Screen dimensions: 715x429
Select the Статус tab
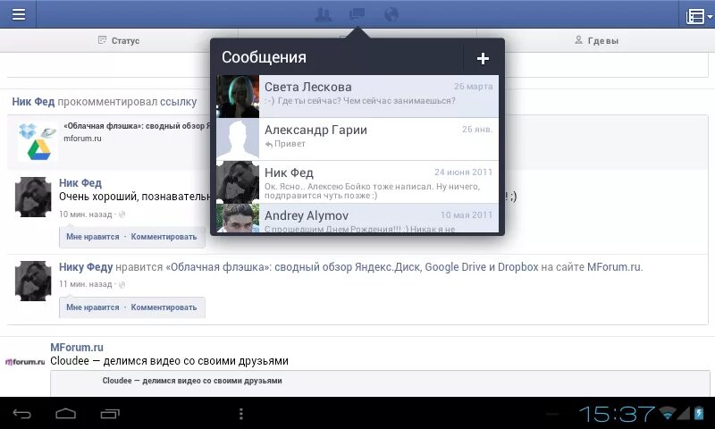pos(119,40)
